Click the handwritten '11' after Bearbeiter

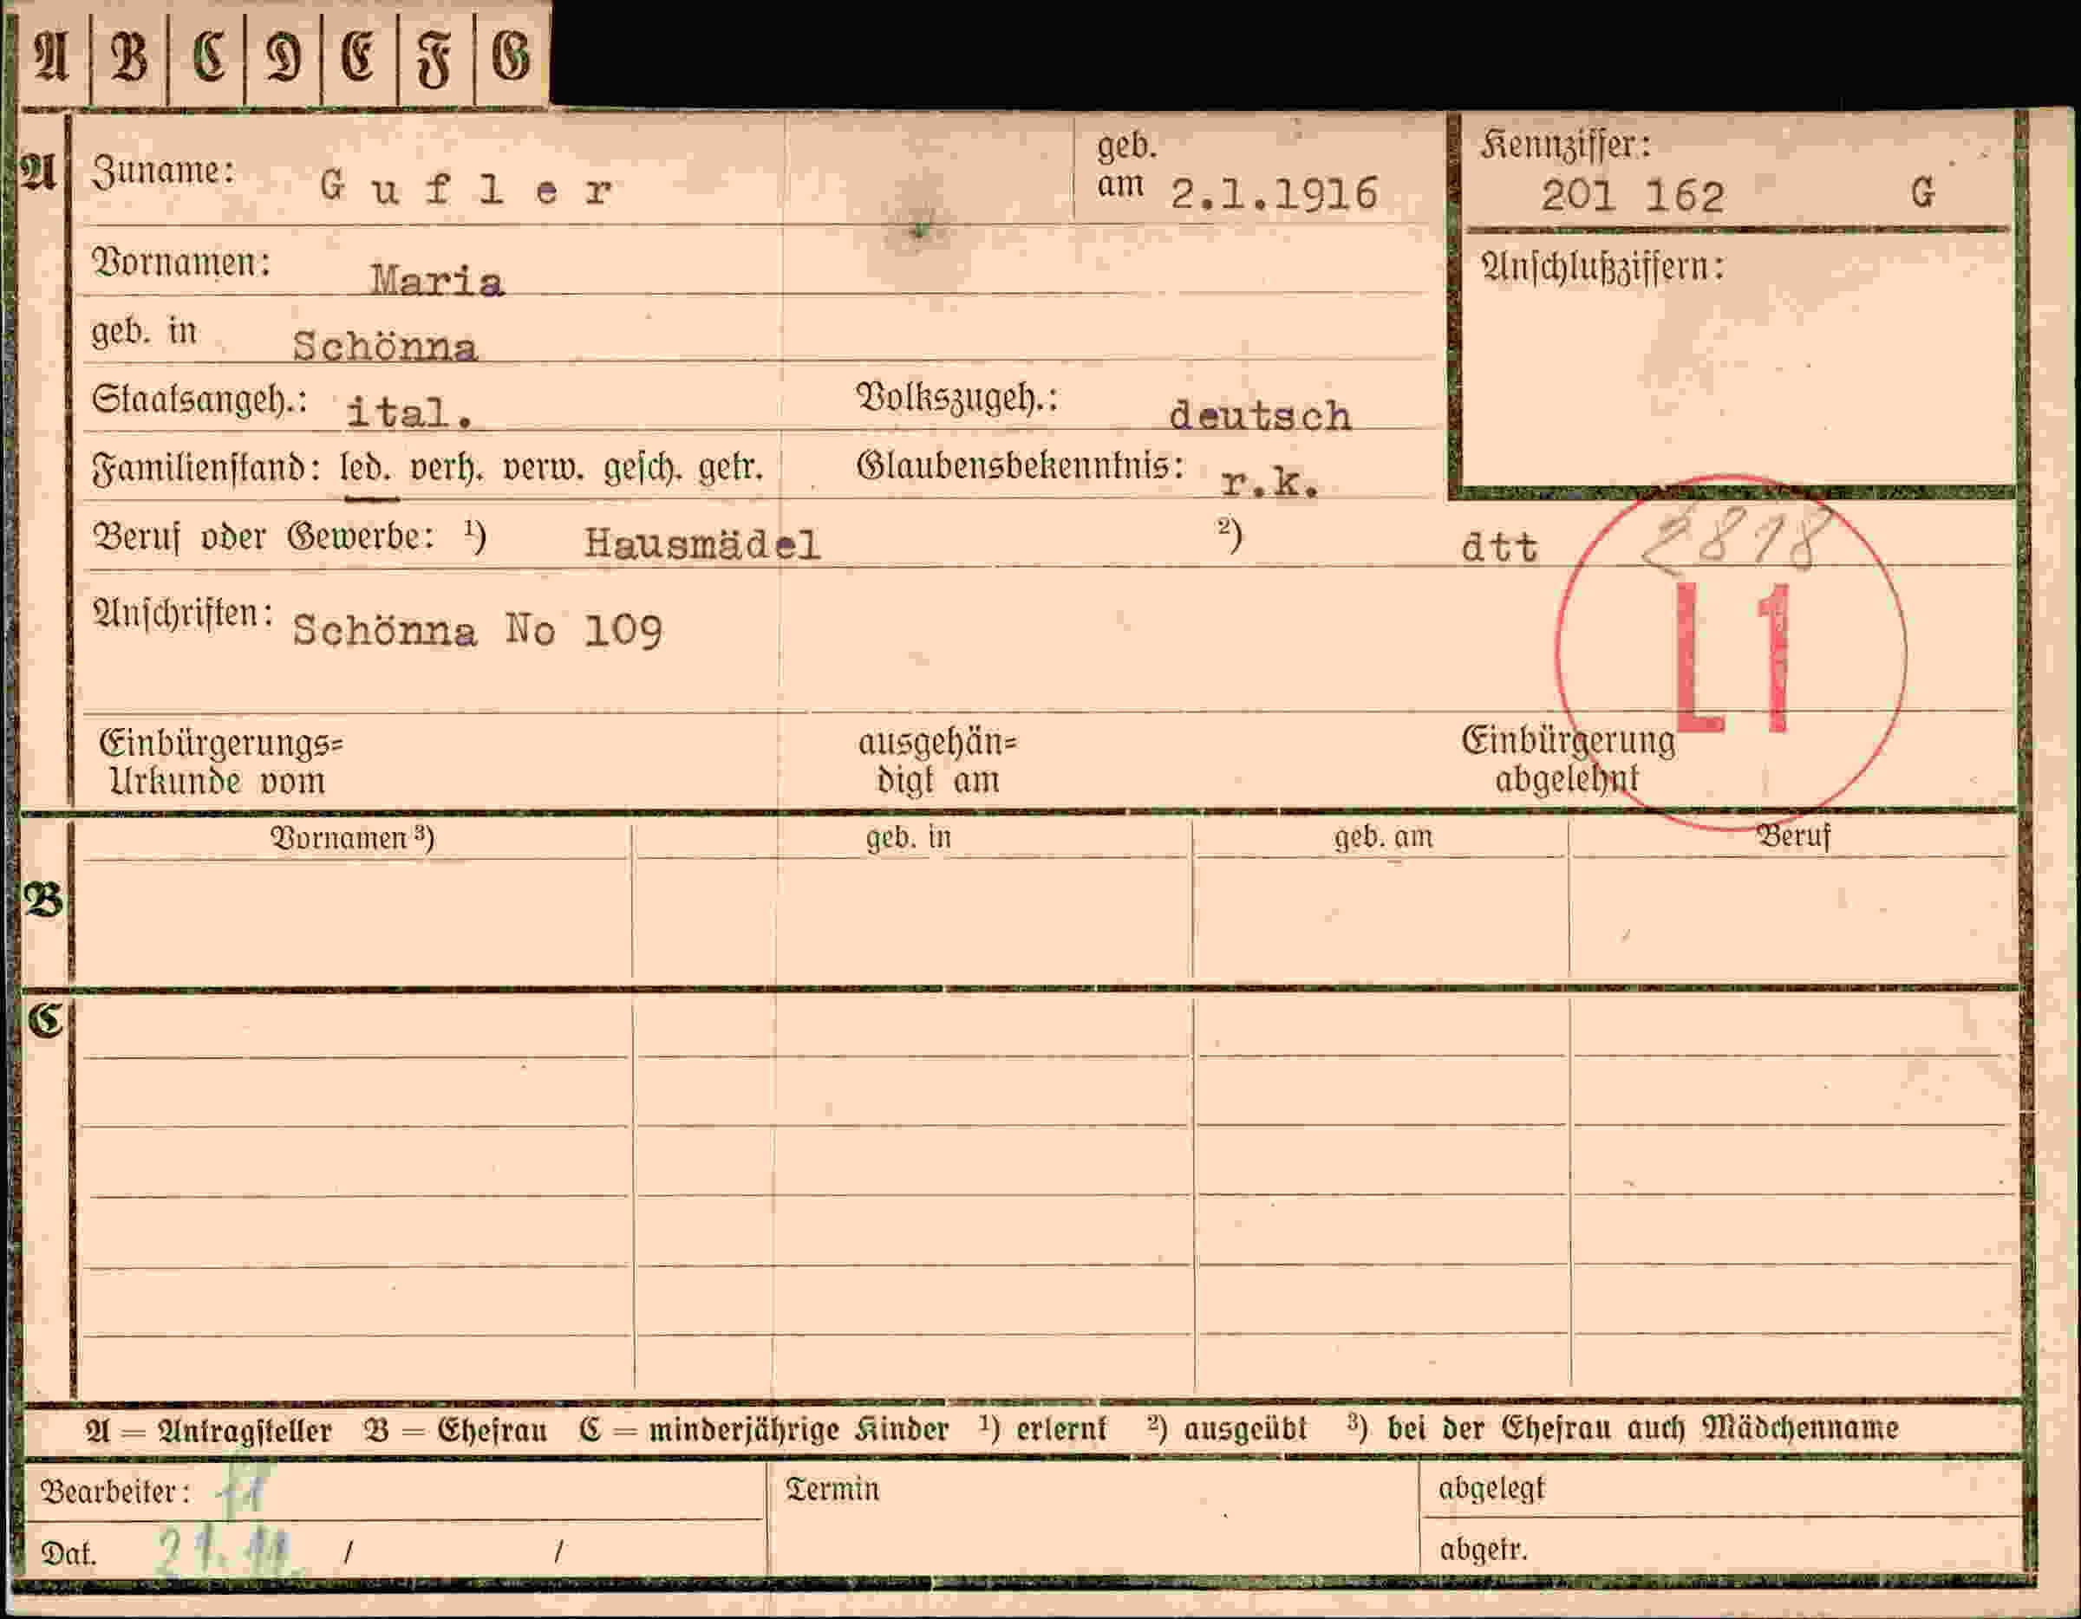pyautogui.click(x=243, y=1492)
